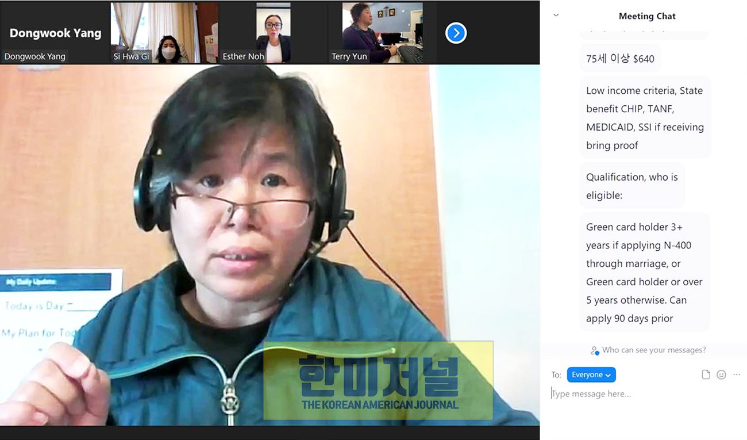Viewport: 747px width, 440px height.
Task: Open Who can see your messages link
Action: click(x=654, y=350)
